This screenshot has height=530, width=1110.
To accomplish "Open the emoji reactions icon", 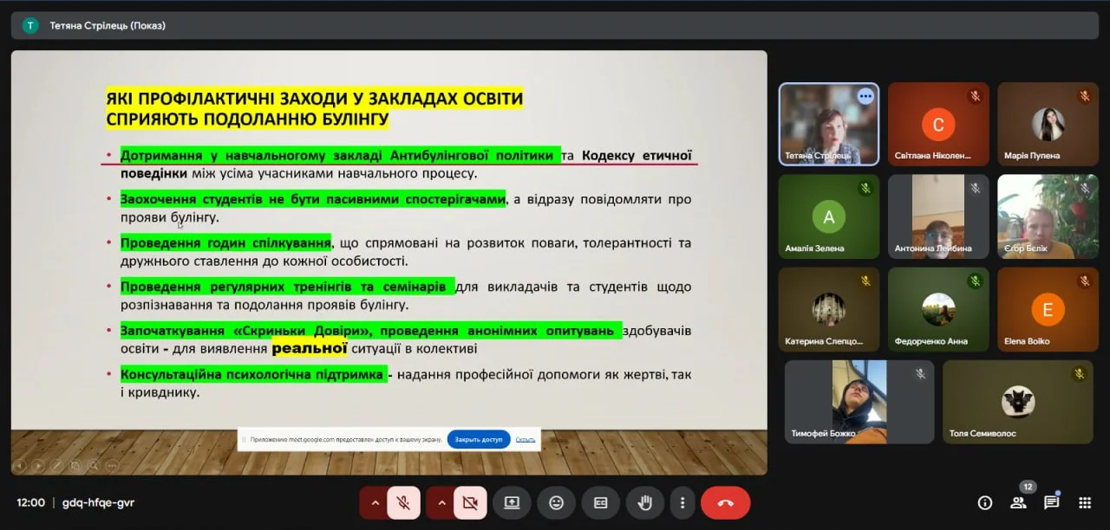I will click(x=556, y=502).
